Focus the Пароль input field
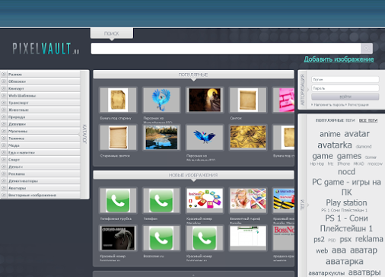This screenshot has height=277, width=385. tap(345, 88)
